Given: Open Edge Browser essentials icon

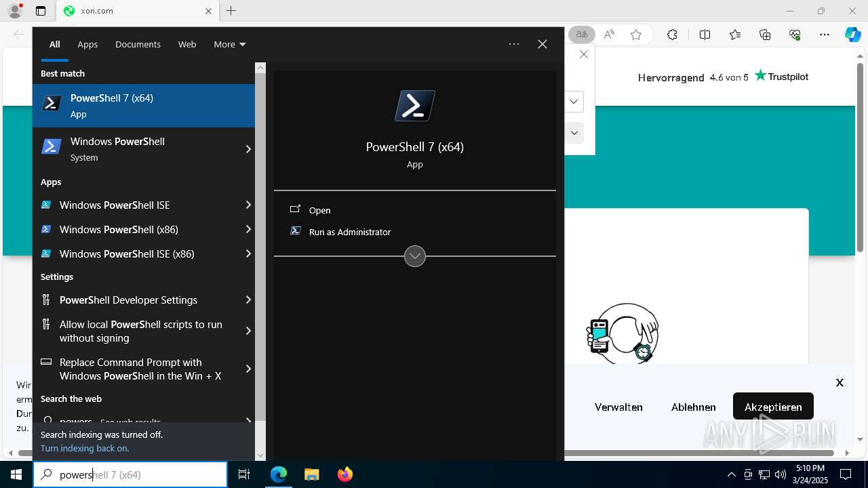Looking at the screenshot, I should coord(795,35).
